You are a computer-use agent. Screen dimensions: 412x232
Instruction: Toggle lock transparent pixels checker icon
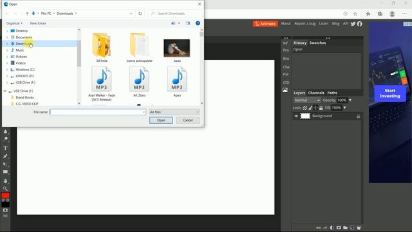tap(304, 108)
